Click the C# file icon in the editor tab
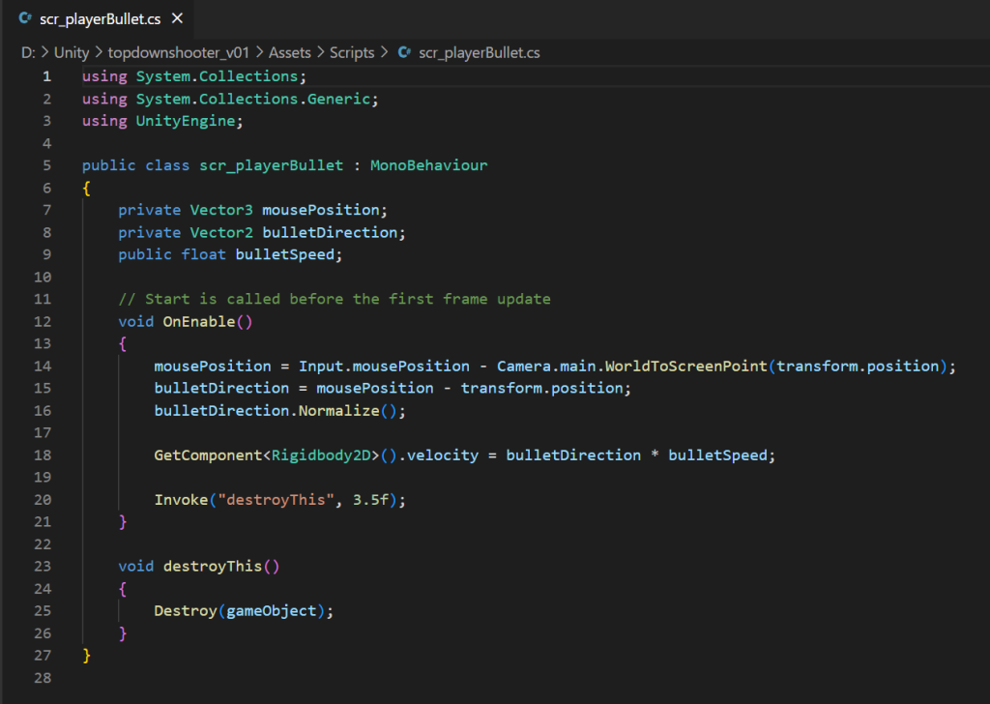Viewport: 990px width, 704px height. pos(26,18)
